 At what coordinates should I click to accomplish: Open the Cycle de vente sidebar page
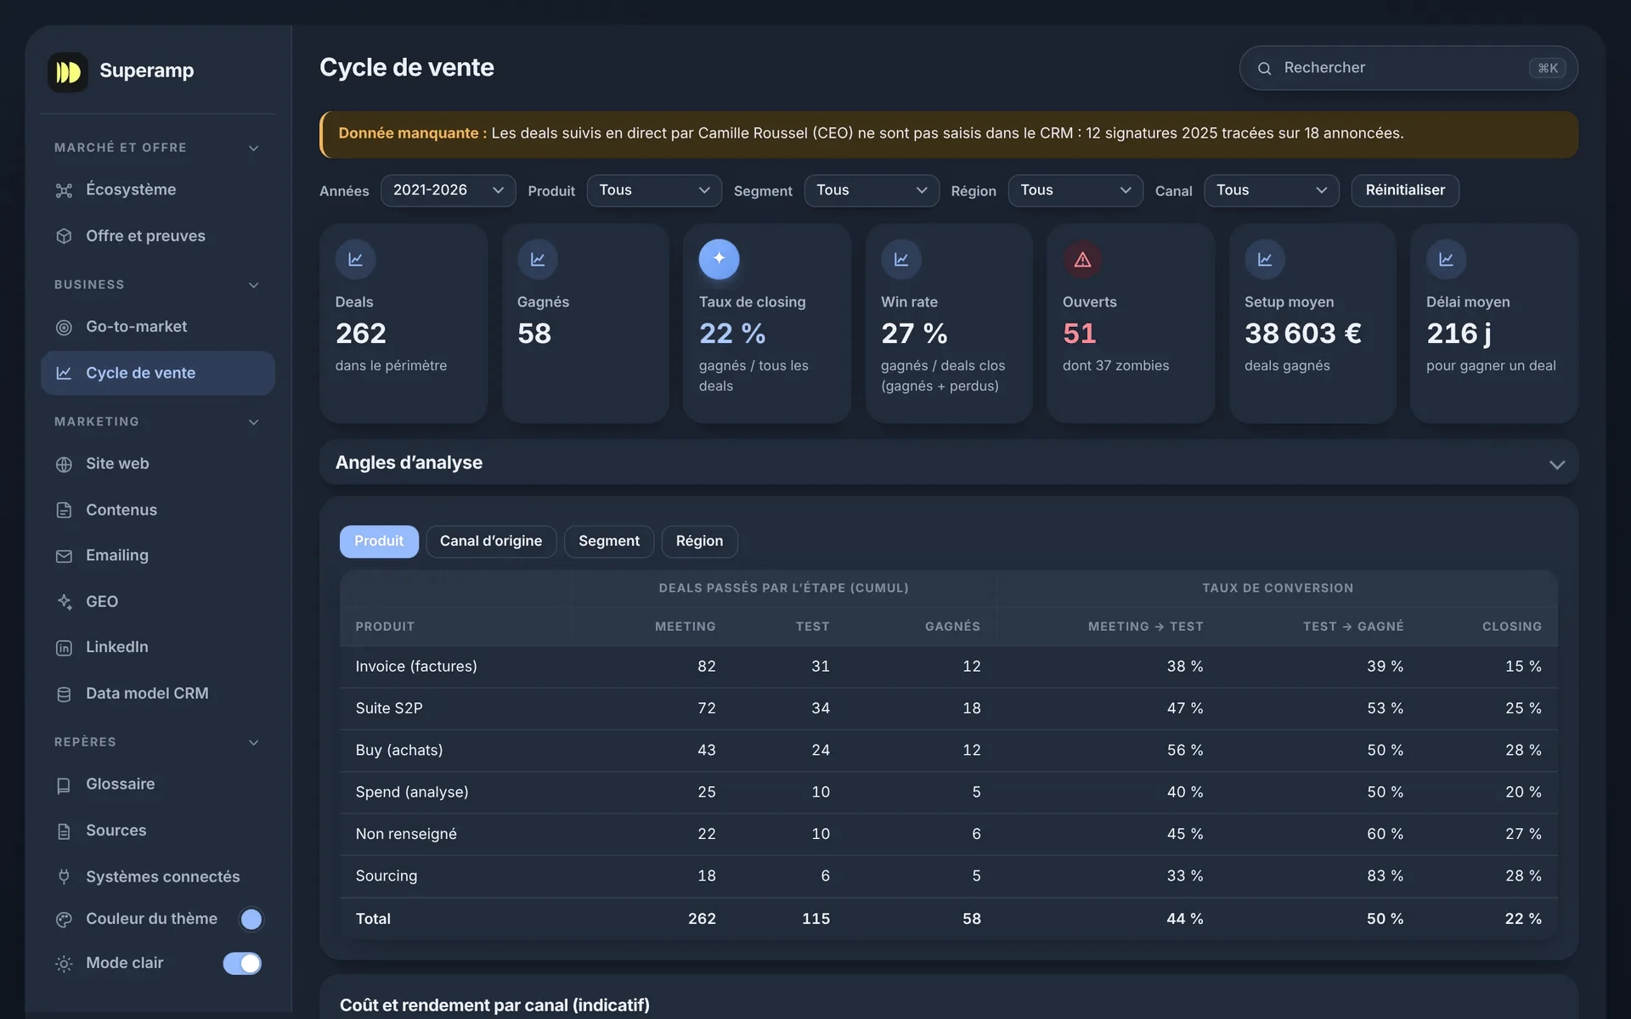point(158,373)
